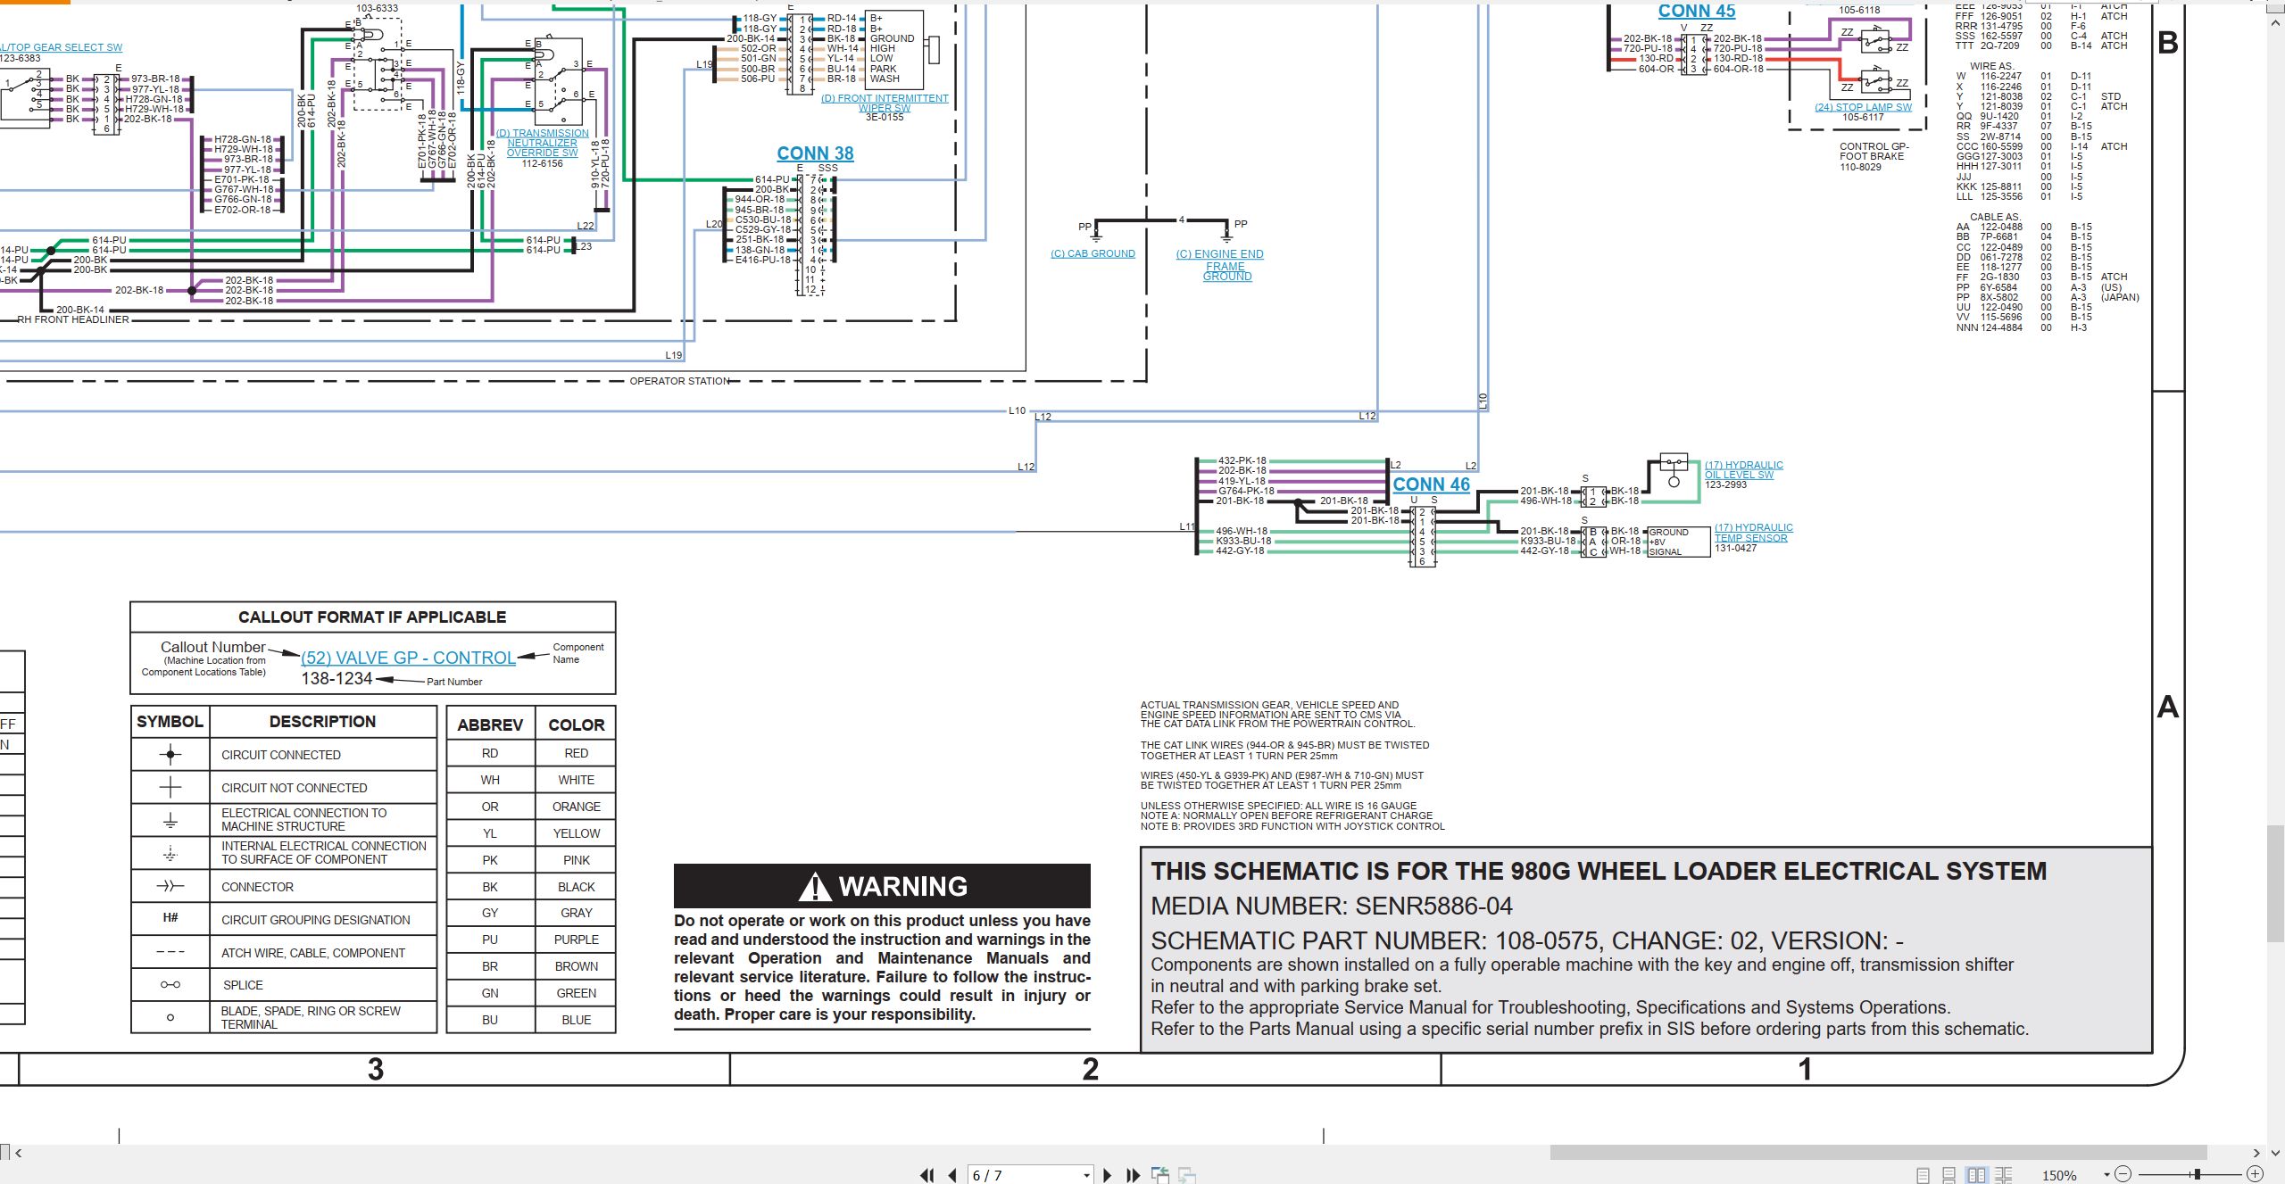Jump to the last page

point(1134,1175)
